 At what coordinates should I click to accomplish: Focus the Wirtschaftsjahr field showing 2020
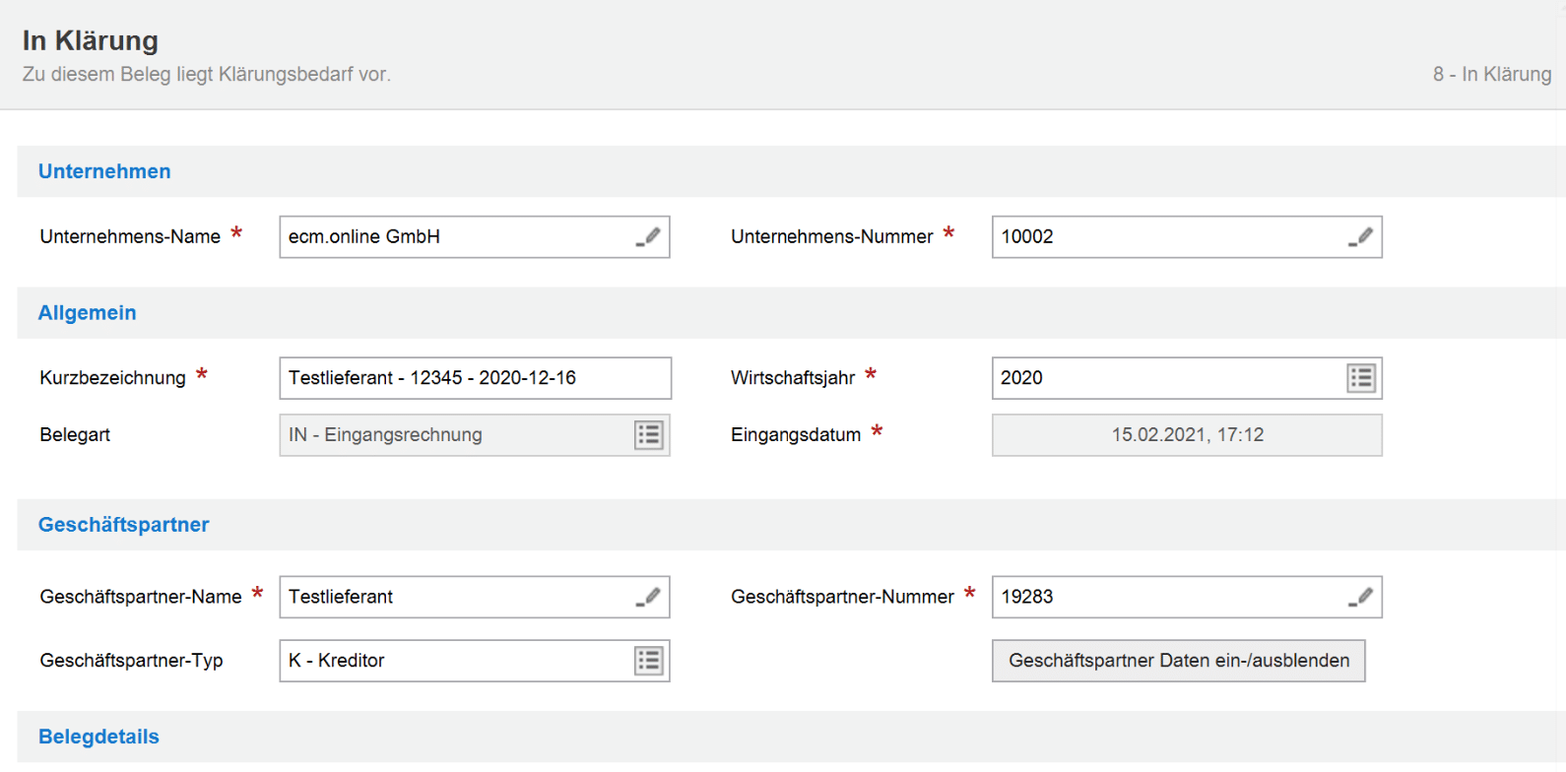(1162, 378)
